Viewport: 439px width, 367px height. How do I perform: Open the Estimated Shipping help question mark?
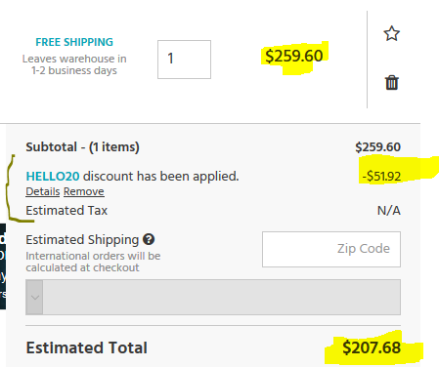[x=149, y=239]
